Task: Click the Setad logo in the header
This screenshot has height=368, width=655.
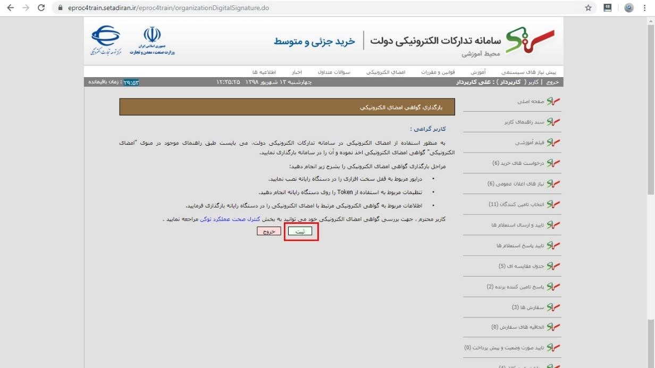Action: [x=530, y=40]
